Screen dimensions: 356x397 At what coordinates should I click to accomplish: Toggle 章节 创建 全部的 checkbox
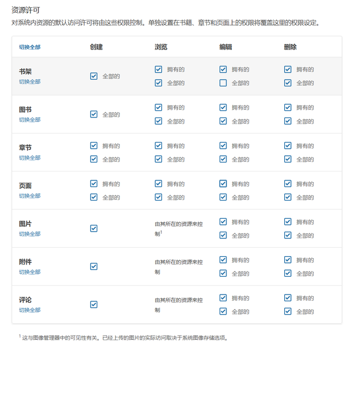click(x=93, y=159)
